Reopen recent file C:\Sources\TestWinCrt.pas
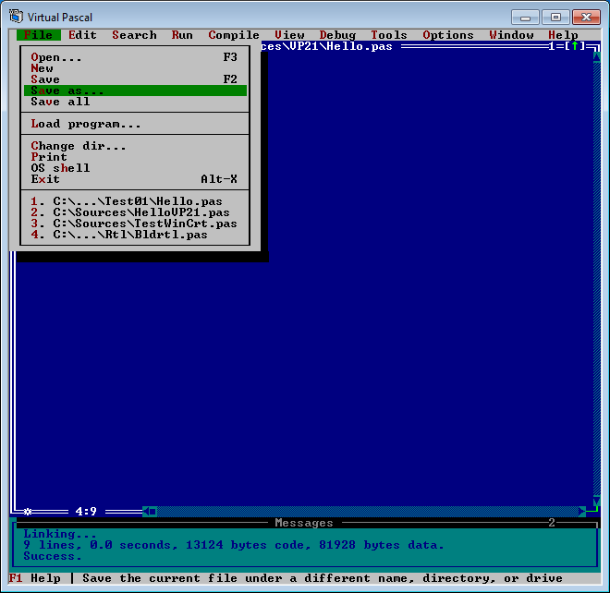The width and height of the screenshot is (610, 593). [x=134, y=224]
